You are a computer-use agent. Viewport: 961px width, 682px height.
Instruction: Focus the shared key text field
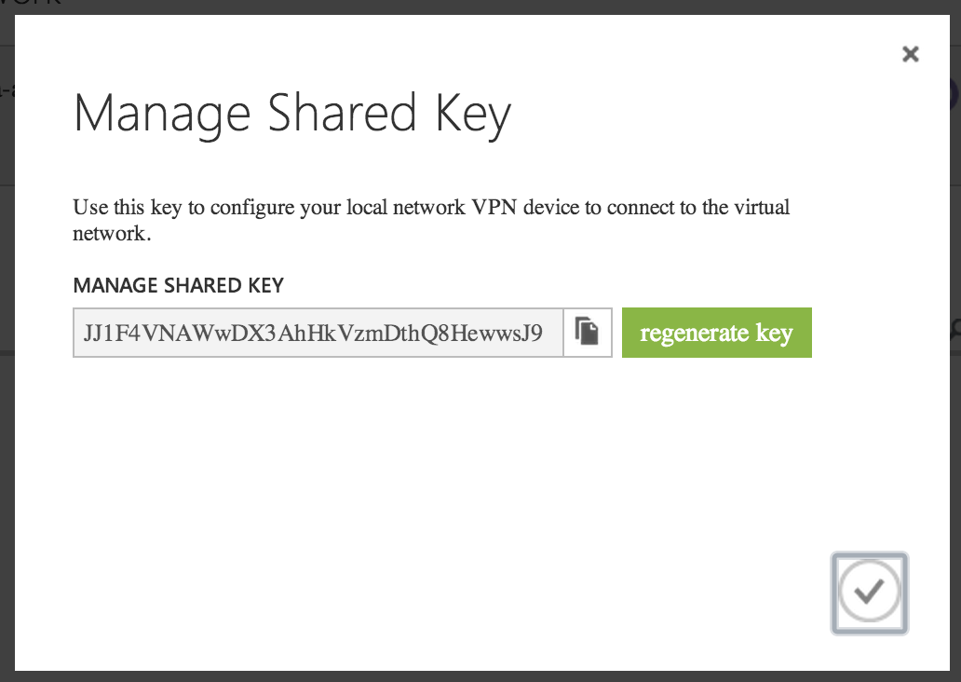317,333
